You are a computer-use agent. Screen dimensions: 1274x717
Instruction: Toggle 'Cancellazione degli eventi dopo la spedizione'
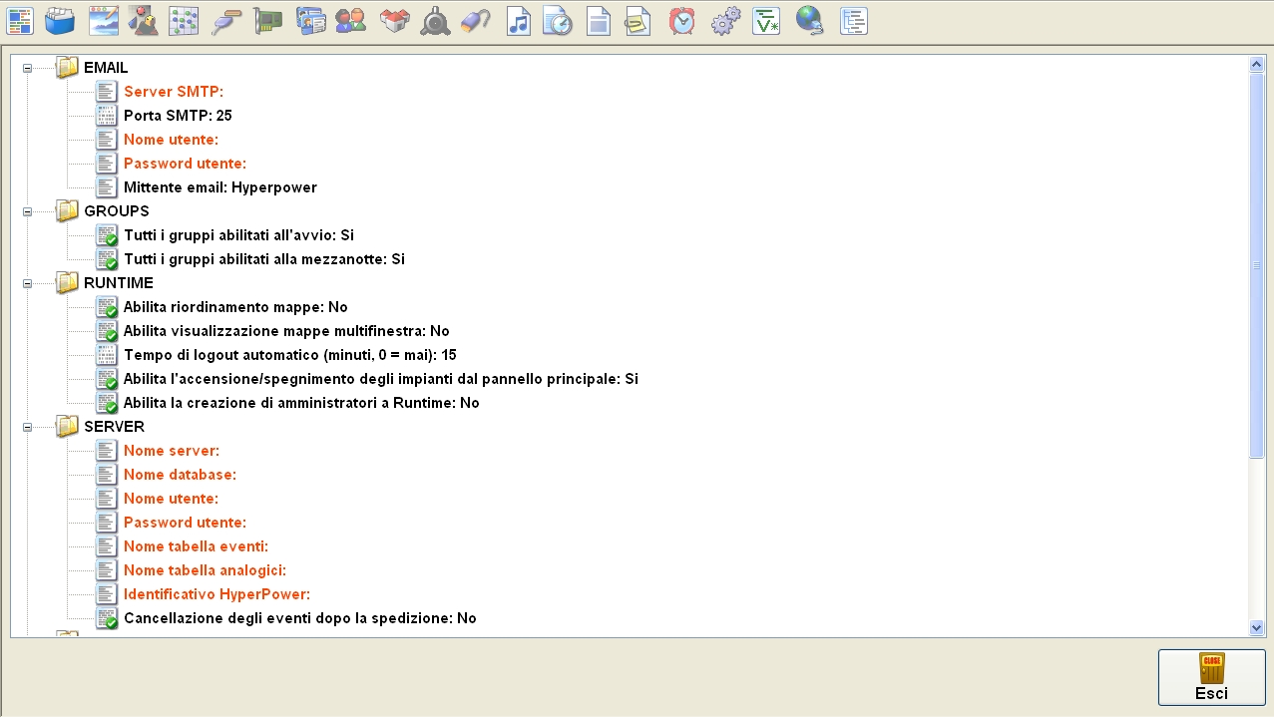pos(299,618)
